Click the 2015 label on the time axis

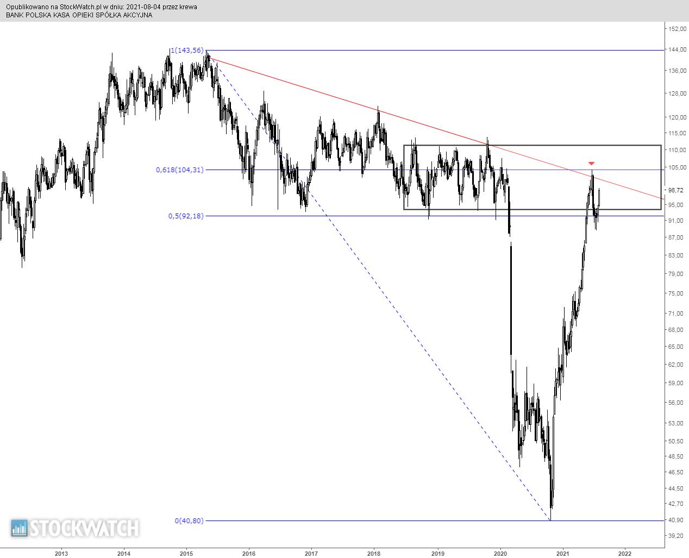coord(186,553)
